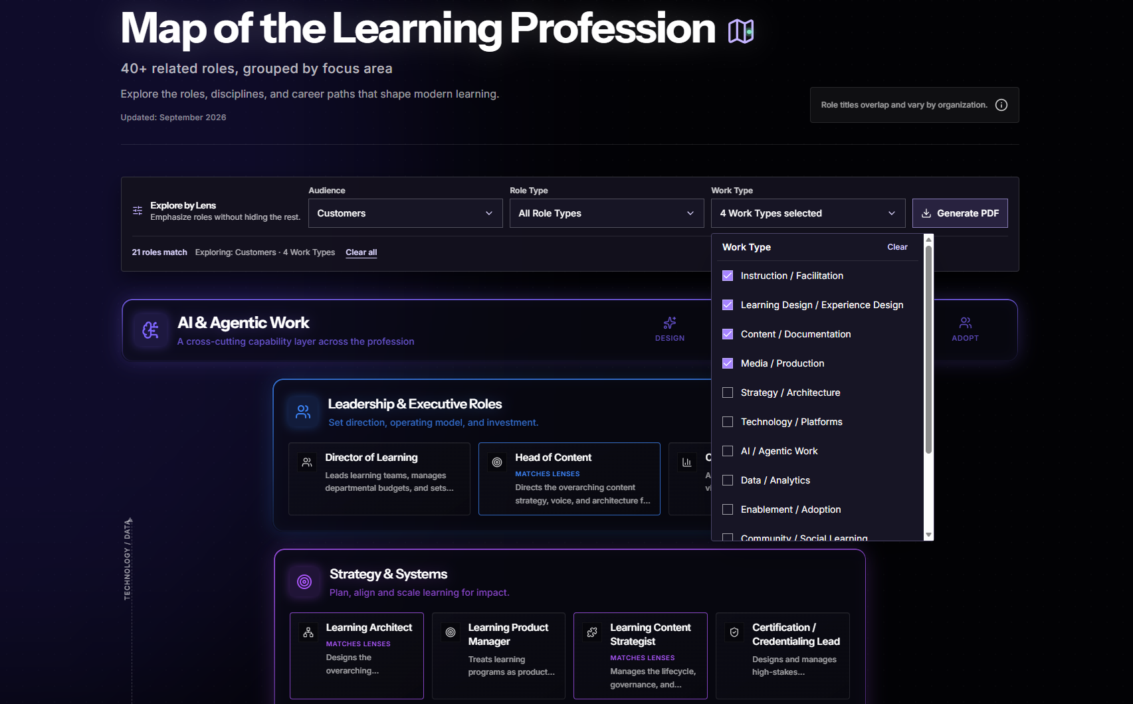1133x704 pixels.
Task: Click the info icon next to role titles note
Action: coord(1001,105)
